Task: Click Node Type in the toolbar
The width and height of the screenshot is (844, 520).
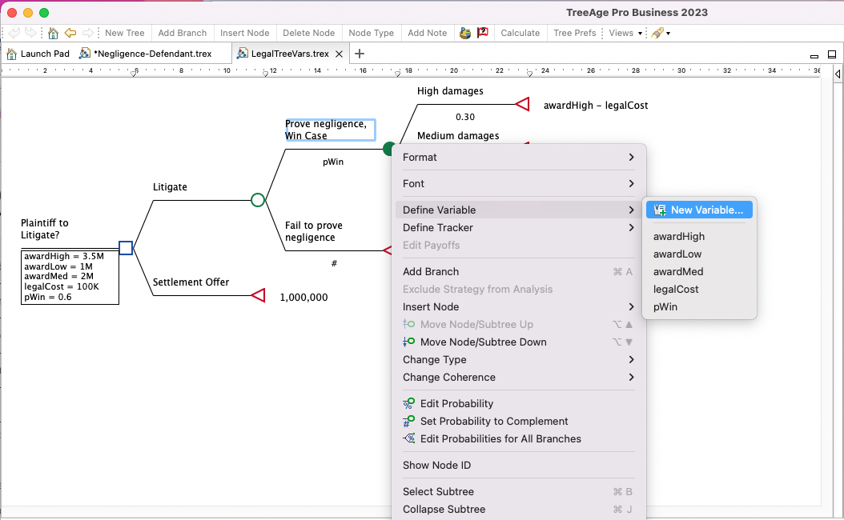Action: 372,33
